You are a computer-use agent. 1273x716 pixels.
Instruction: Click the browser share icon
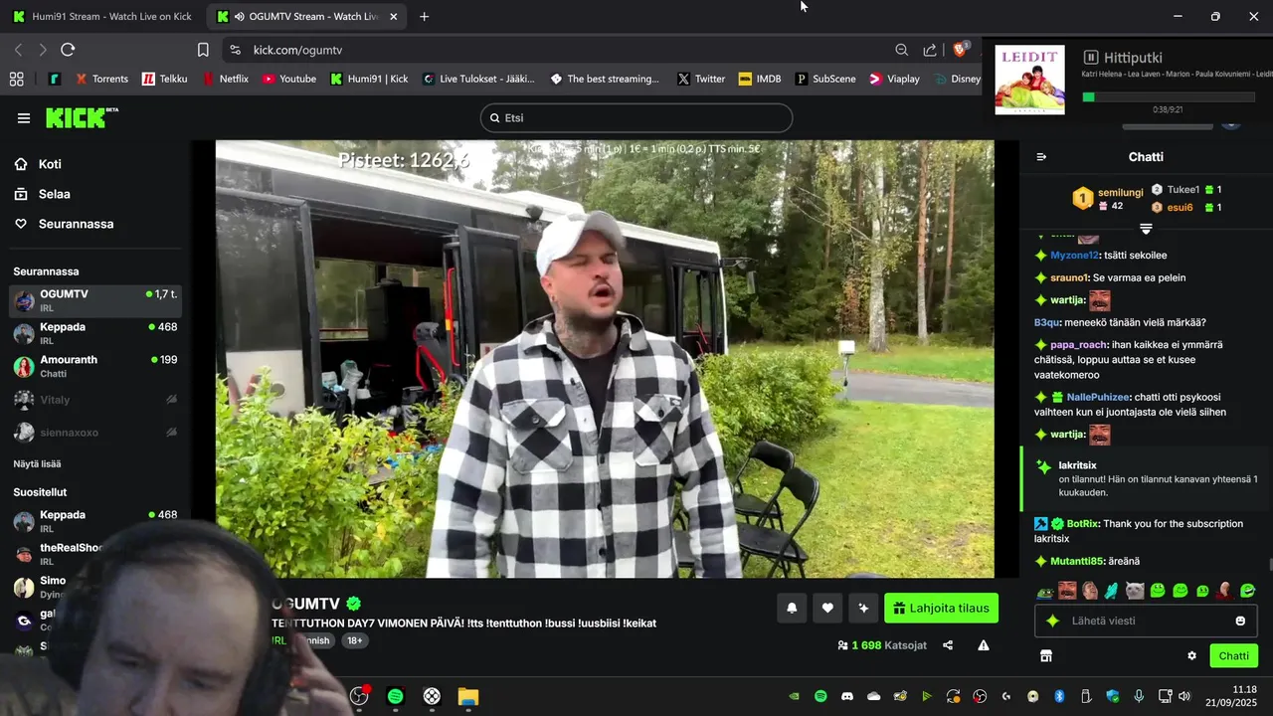point(930,50)
